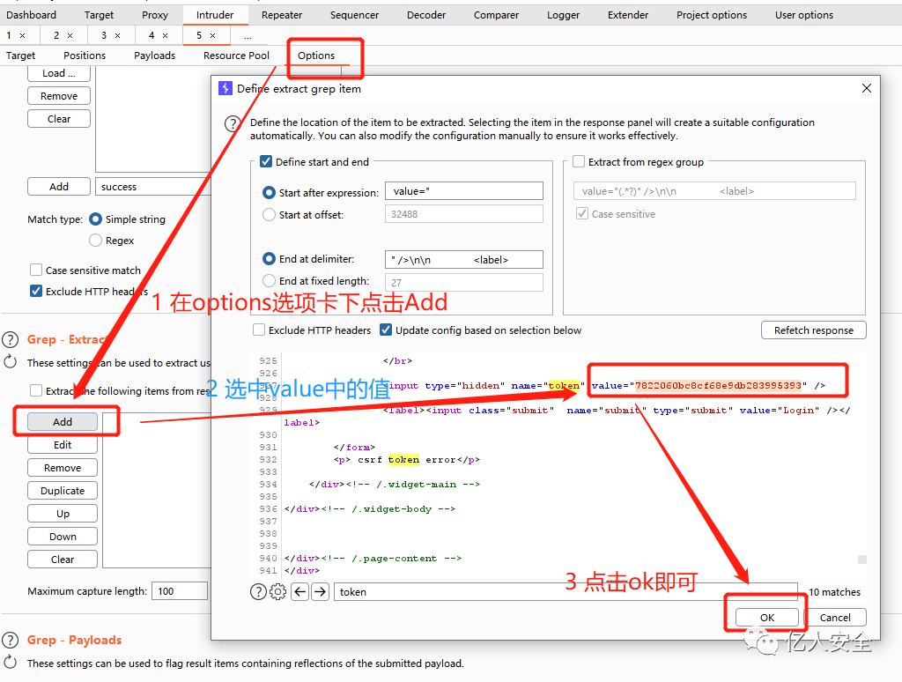Screen dimensions: 902x682
Task: Open the User options tab
Action: [x=803, y=15]
